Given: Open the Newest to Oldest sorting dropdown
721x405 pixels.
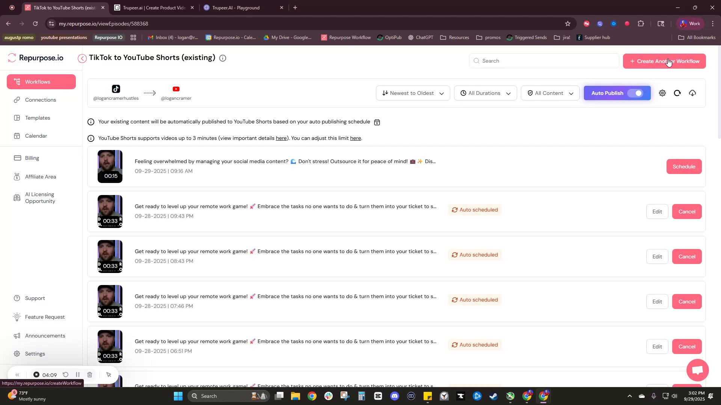Looking at the screenshot, I should 412,93.
